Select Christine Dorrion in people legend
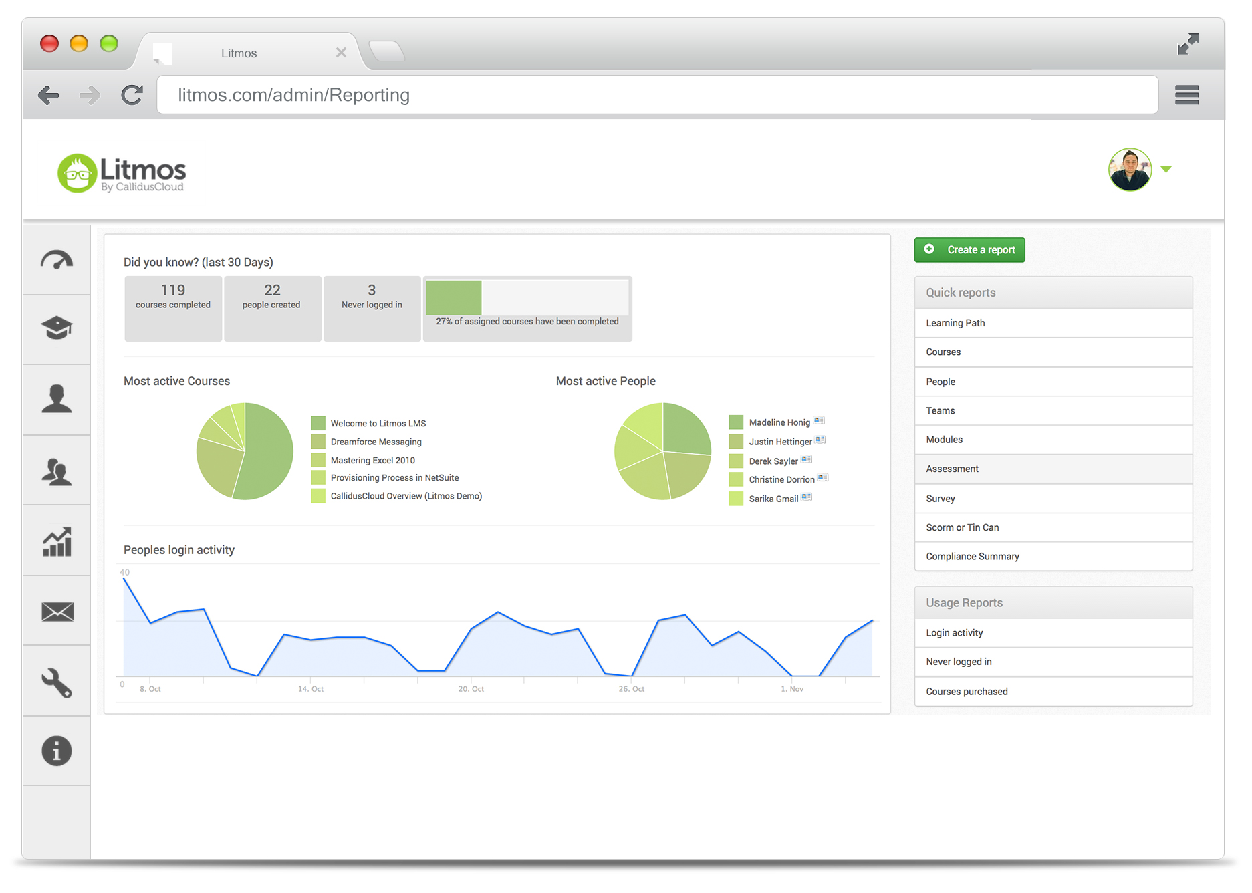 coord(781,479)
